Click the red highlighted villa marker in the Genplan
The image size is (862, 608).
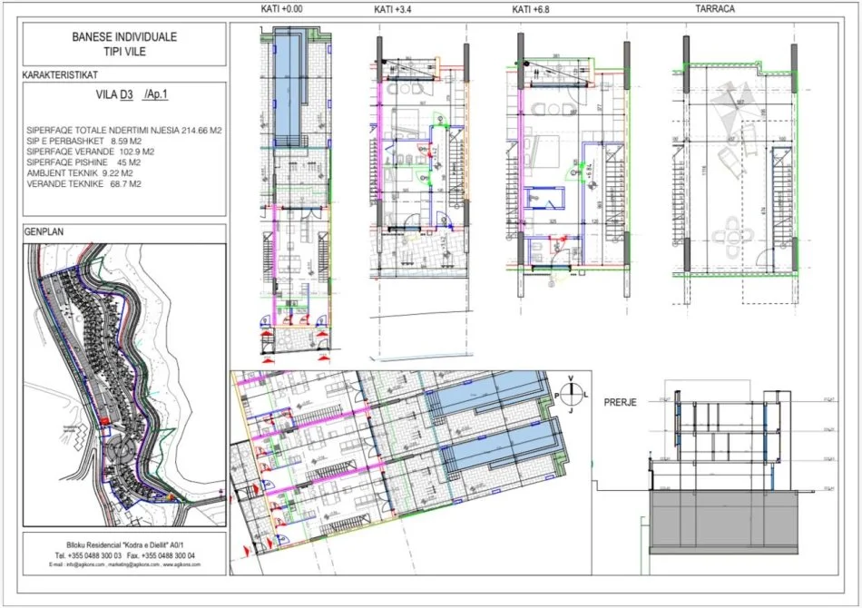coord(106,419)
